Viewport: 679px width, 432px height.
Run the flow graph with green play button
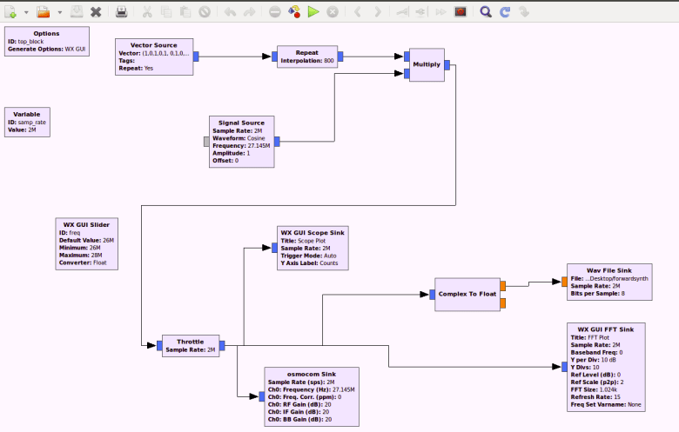[313, 12]
